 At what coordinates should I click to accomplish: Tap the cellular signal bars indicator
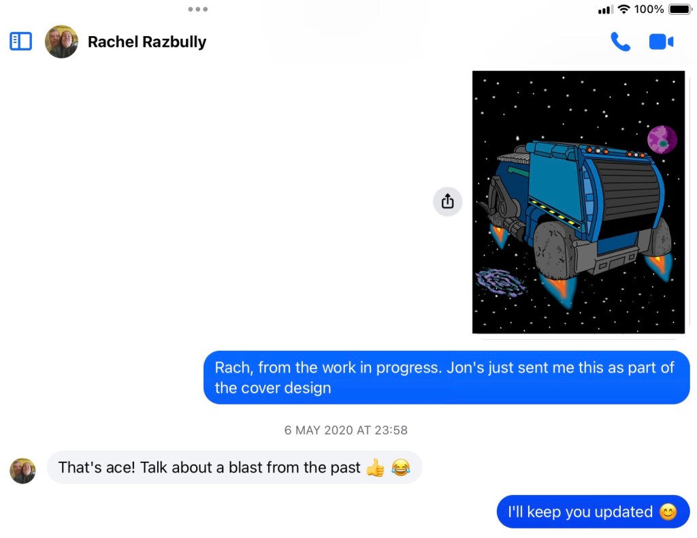[605, 10]
